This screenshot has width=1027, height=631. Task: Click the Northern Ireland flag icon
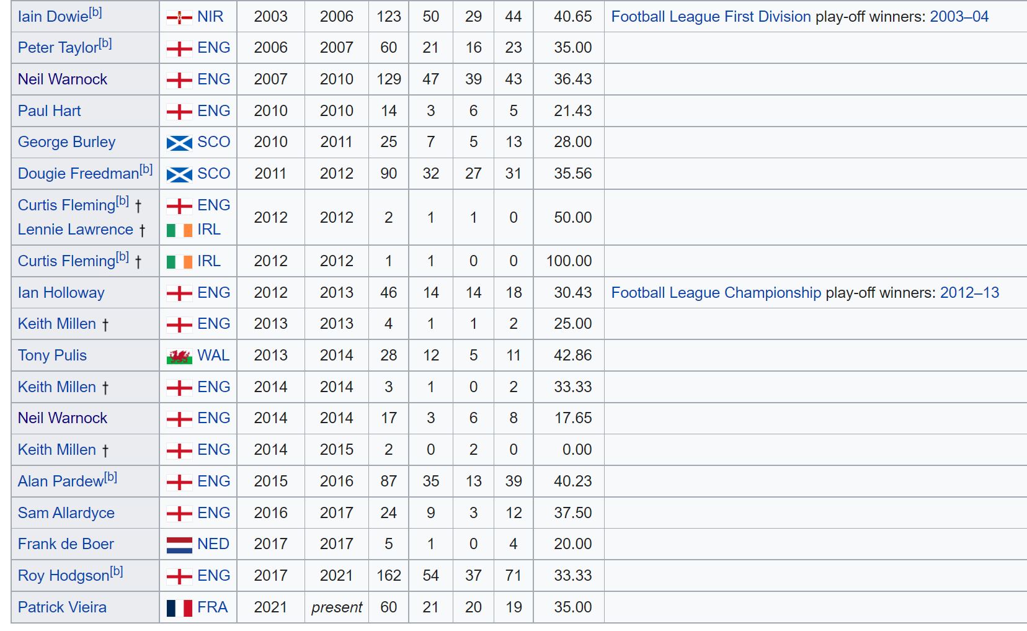coord(179,17)
